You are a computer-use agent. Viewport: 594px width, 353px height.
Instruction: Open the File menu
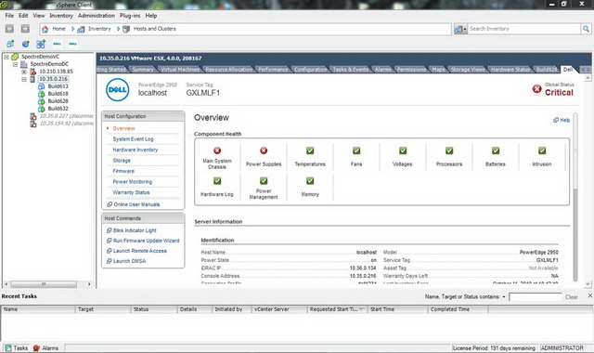tap(9, 16)
